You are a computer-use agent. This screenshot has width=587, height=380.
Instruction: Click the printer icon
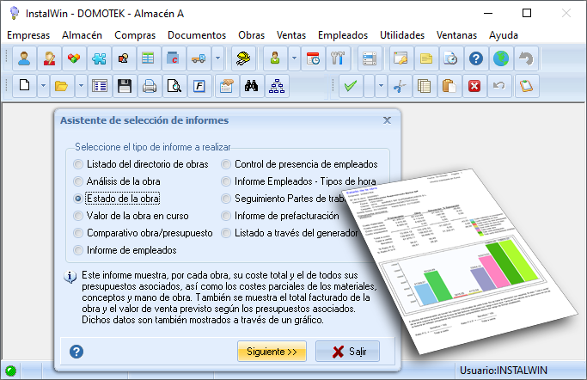click(150, 86)
